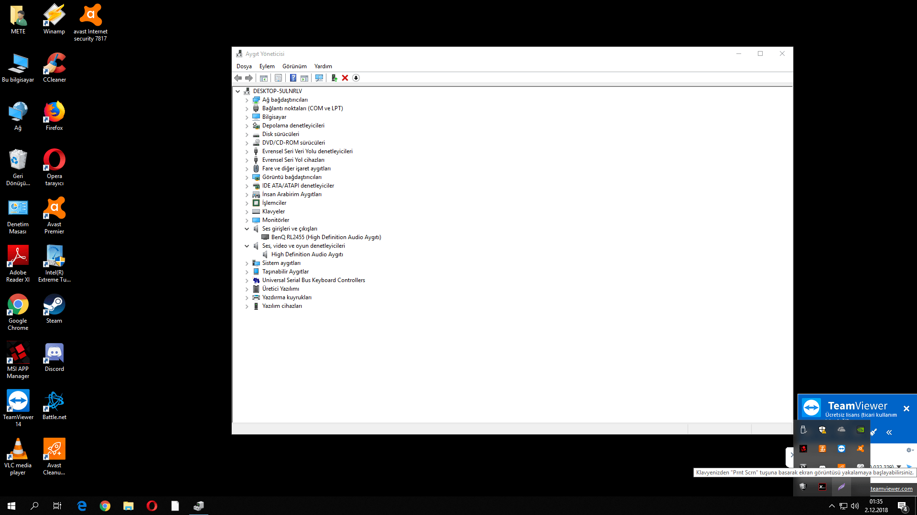This screenshot has height=515, width=917.
Task: Open the Action Center notifications icon
Action: [x=902, y=506]
